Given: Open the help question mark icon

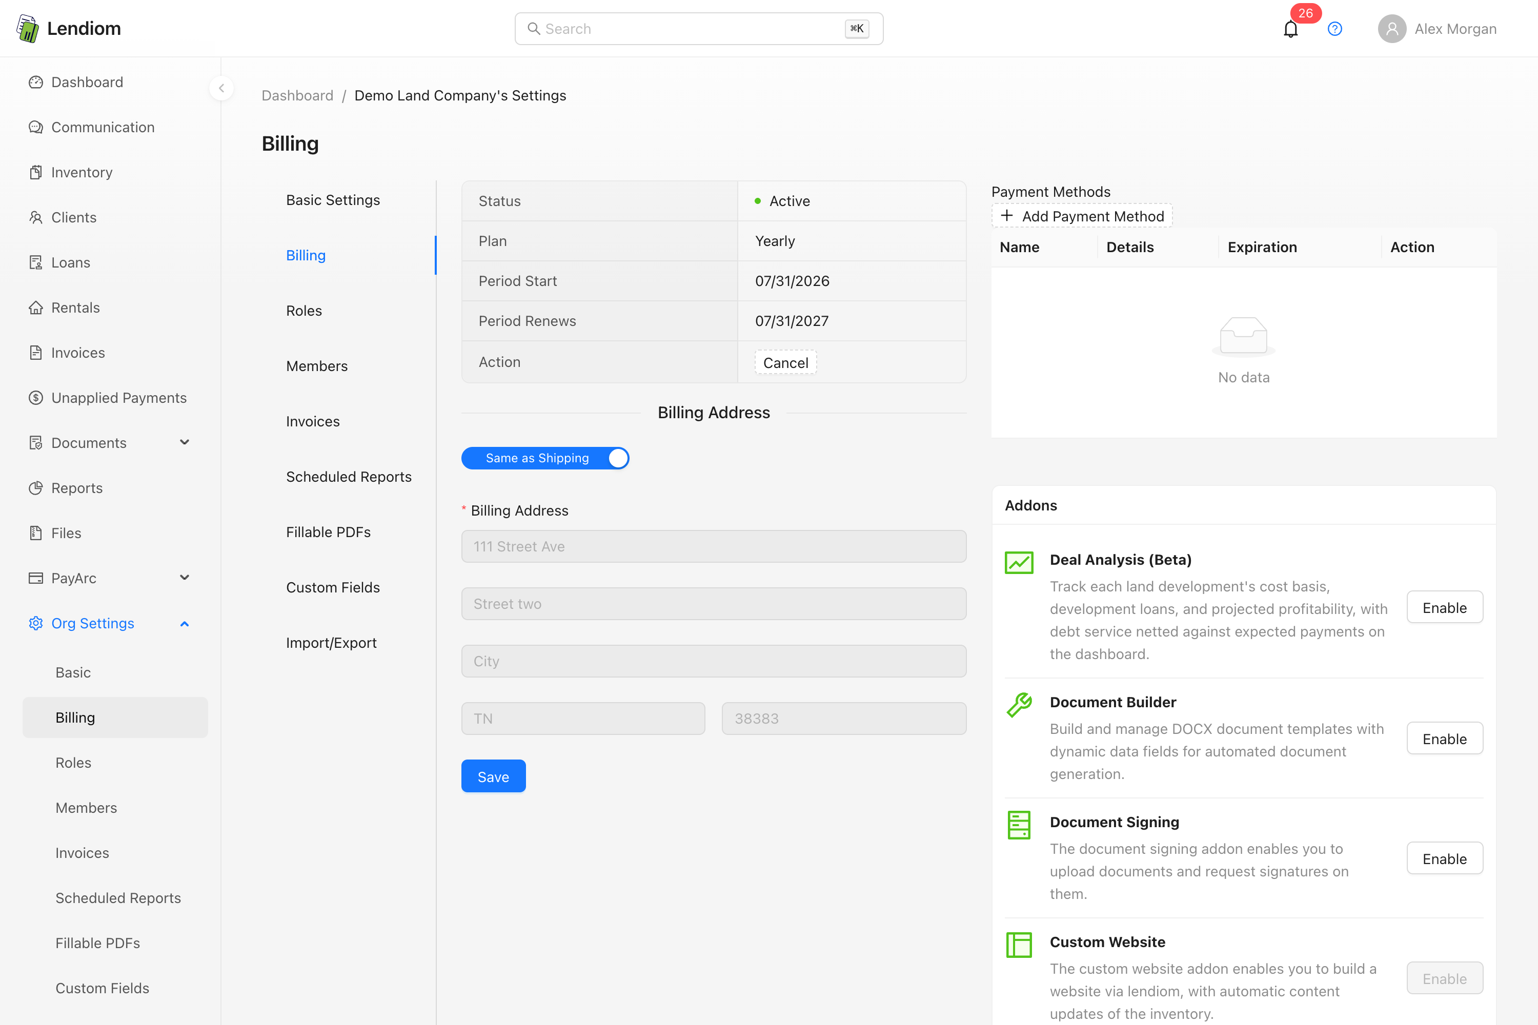Looking at the screenshot, I should (x=1334, y=29).
